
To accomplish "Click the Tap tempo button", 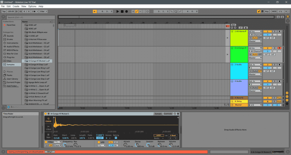I will tap(4, 11).
